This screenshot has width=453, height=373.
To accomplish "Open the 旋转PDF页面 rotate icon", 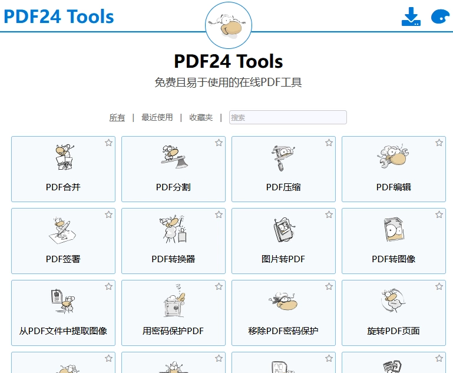I will [x=393, y=301].
